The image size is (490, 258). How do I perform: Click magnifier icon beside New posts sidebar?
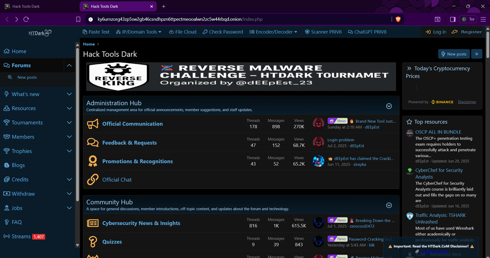point(10,77)
